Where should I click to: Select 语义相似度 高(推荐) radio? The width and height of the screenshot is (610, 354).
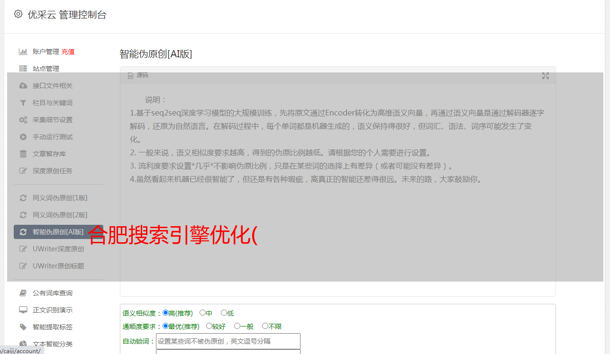click(x=165, y=313)
